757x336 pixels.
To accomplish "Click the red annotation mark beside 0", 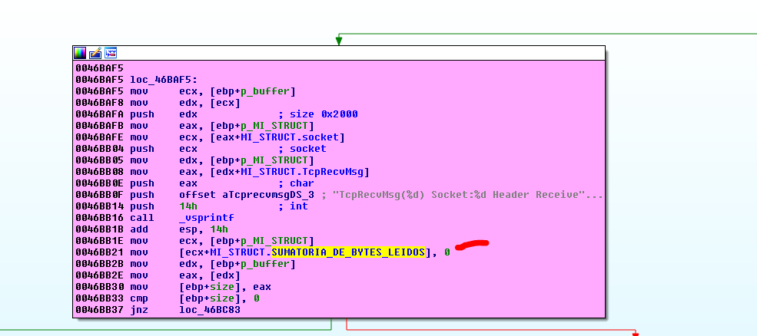I will point(471,245).
